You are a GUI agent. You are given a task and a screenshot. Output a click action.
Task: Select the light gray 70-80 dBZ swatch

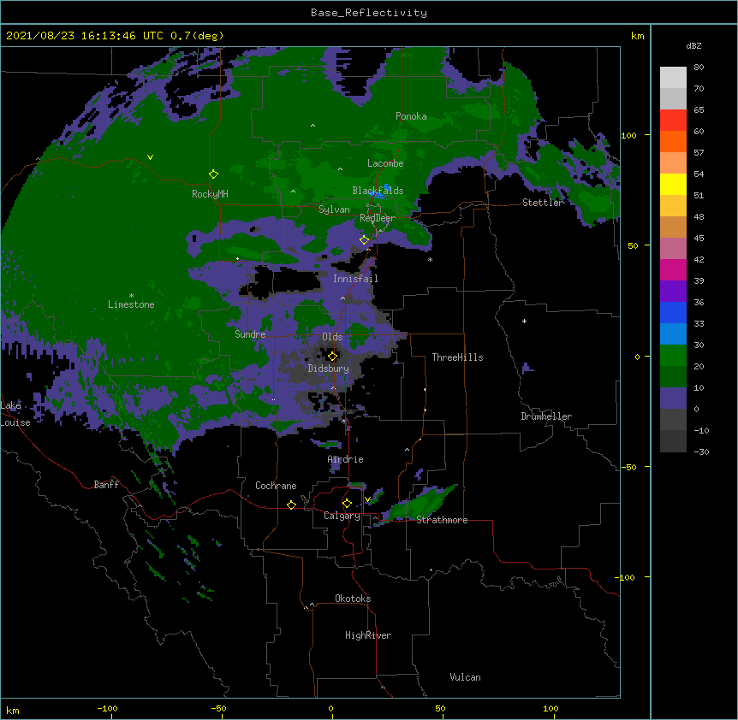[x=673, y=78]
